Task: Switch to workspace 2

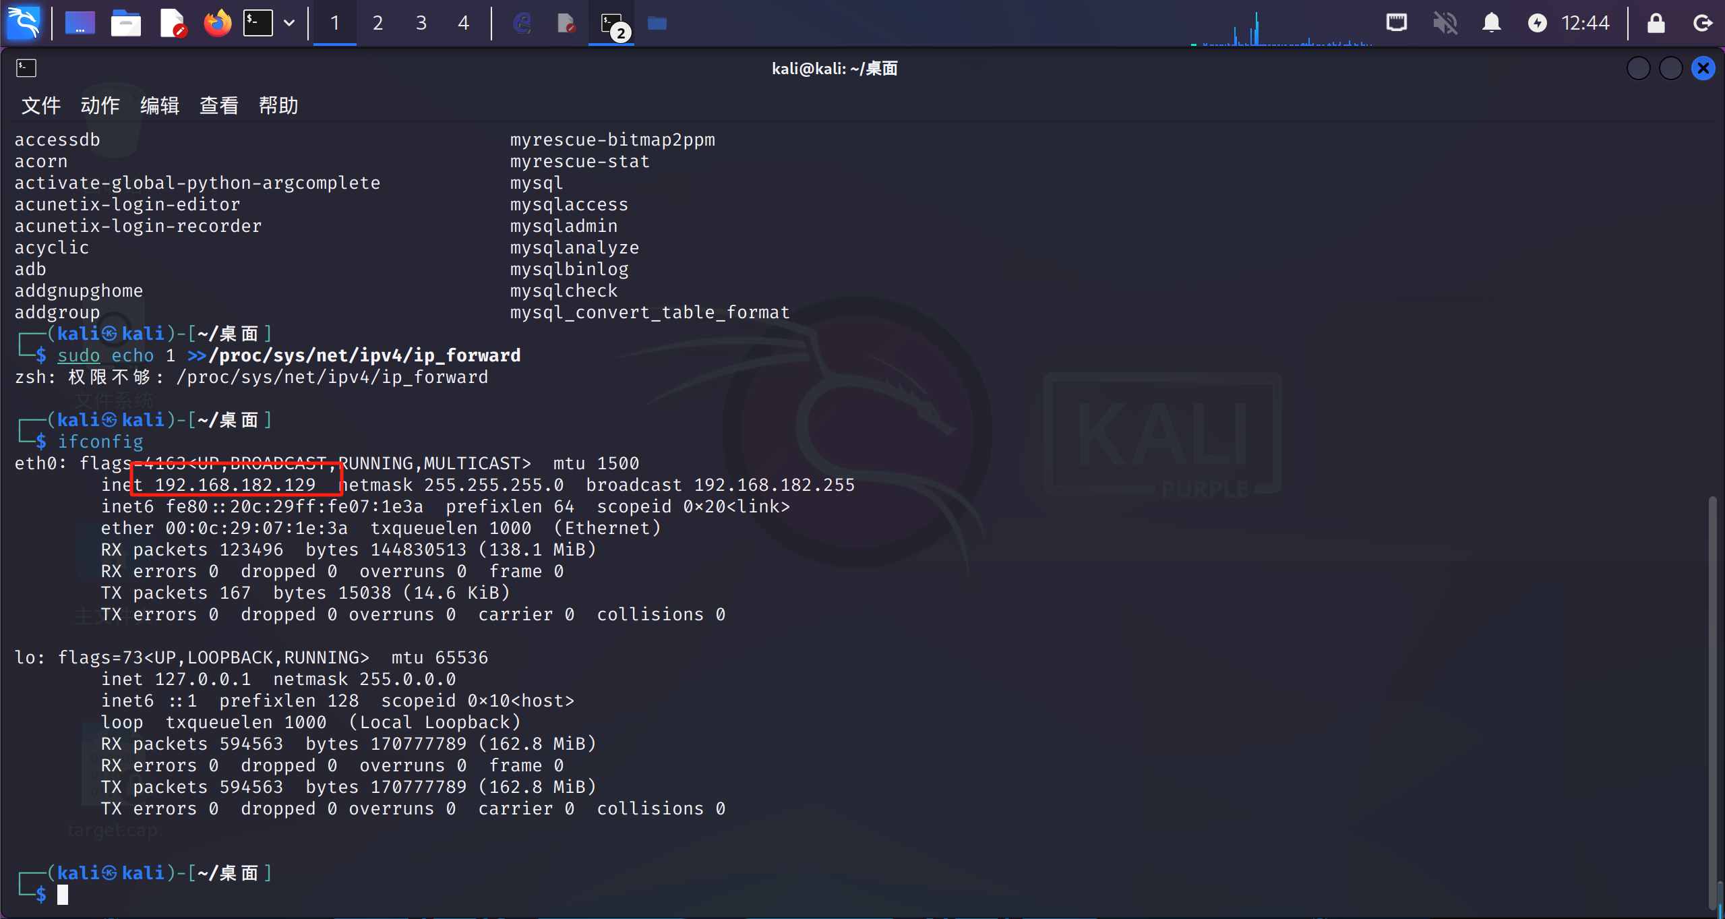Action: click(377, 23)
